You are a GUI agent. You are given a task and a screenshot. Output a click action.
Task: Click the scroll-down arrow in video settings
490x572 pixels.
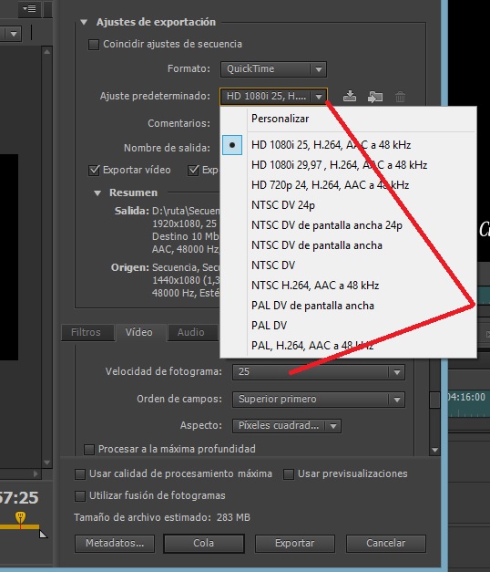coord(434,450)
